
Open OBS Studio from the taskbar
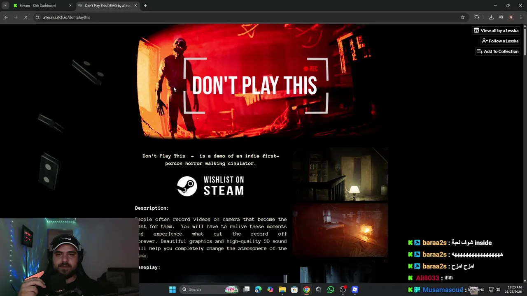(343, 289)
